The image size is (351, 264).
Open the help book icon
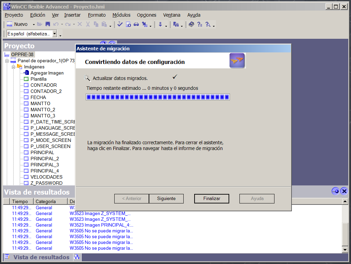pos(191,24)
